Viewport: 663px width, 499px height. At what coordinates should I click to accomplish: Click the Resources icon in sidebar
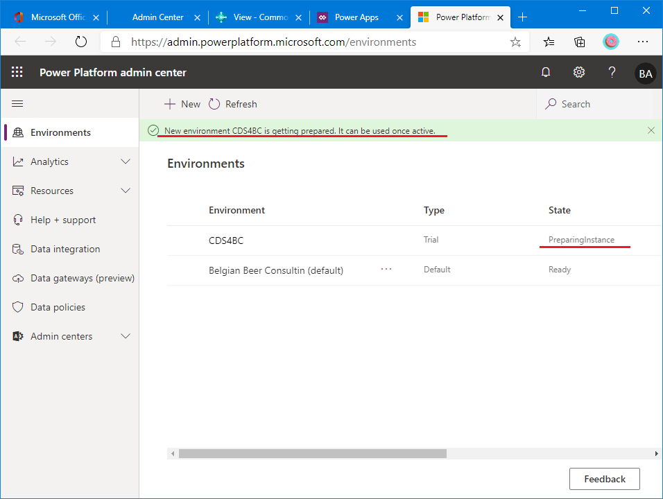coord(18,191)
